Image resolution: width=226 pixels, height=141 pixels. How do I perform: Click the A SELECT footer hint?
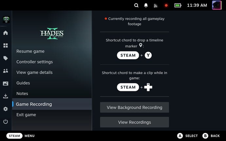click(187, 136)
